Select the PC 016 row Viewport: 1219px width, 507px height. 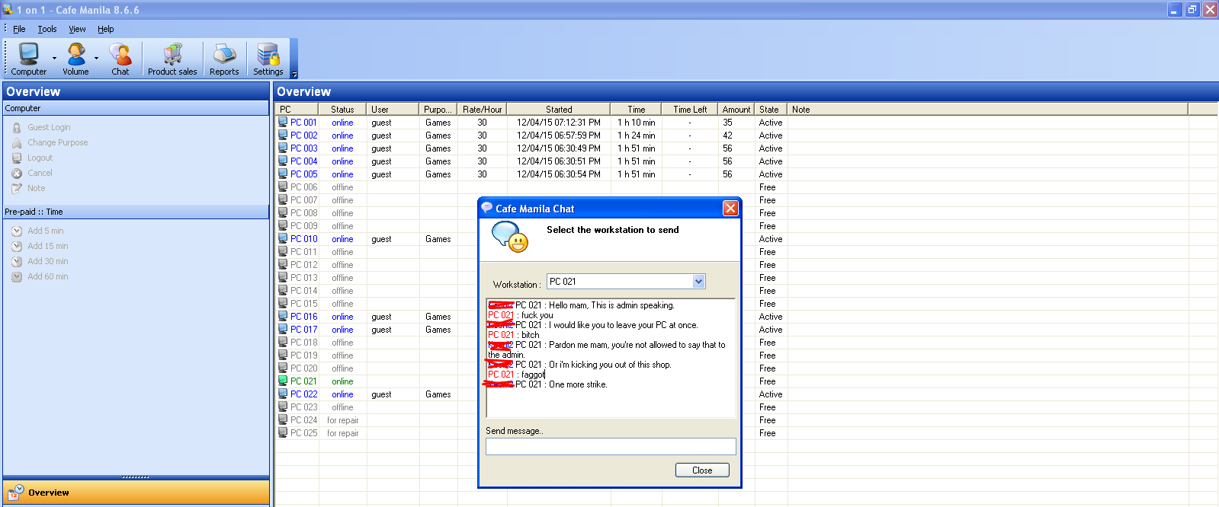tap(746, 317)
